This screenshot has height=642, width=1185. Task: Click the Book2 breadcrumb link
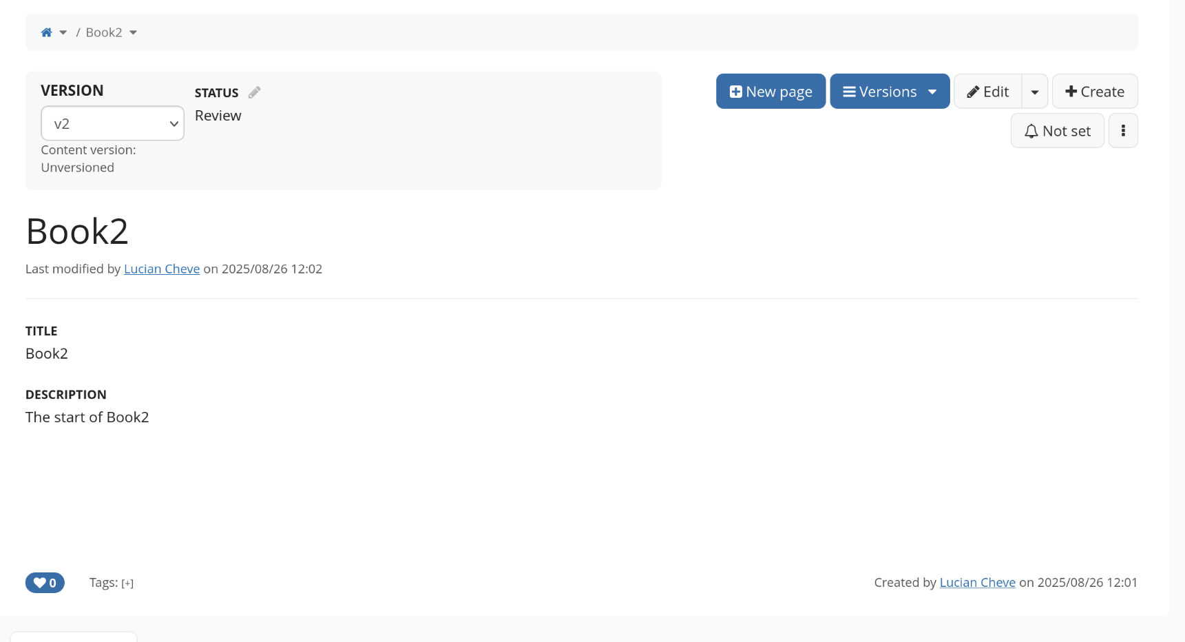pyautogui.click(x=103, y=32)
